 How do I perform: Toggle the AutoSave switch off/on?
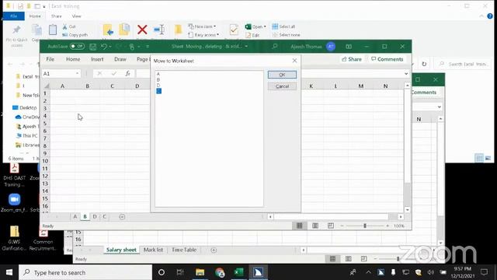pos(77,47)
